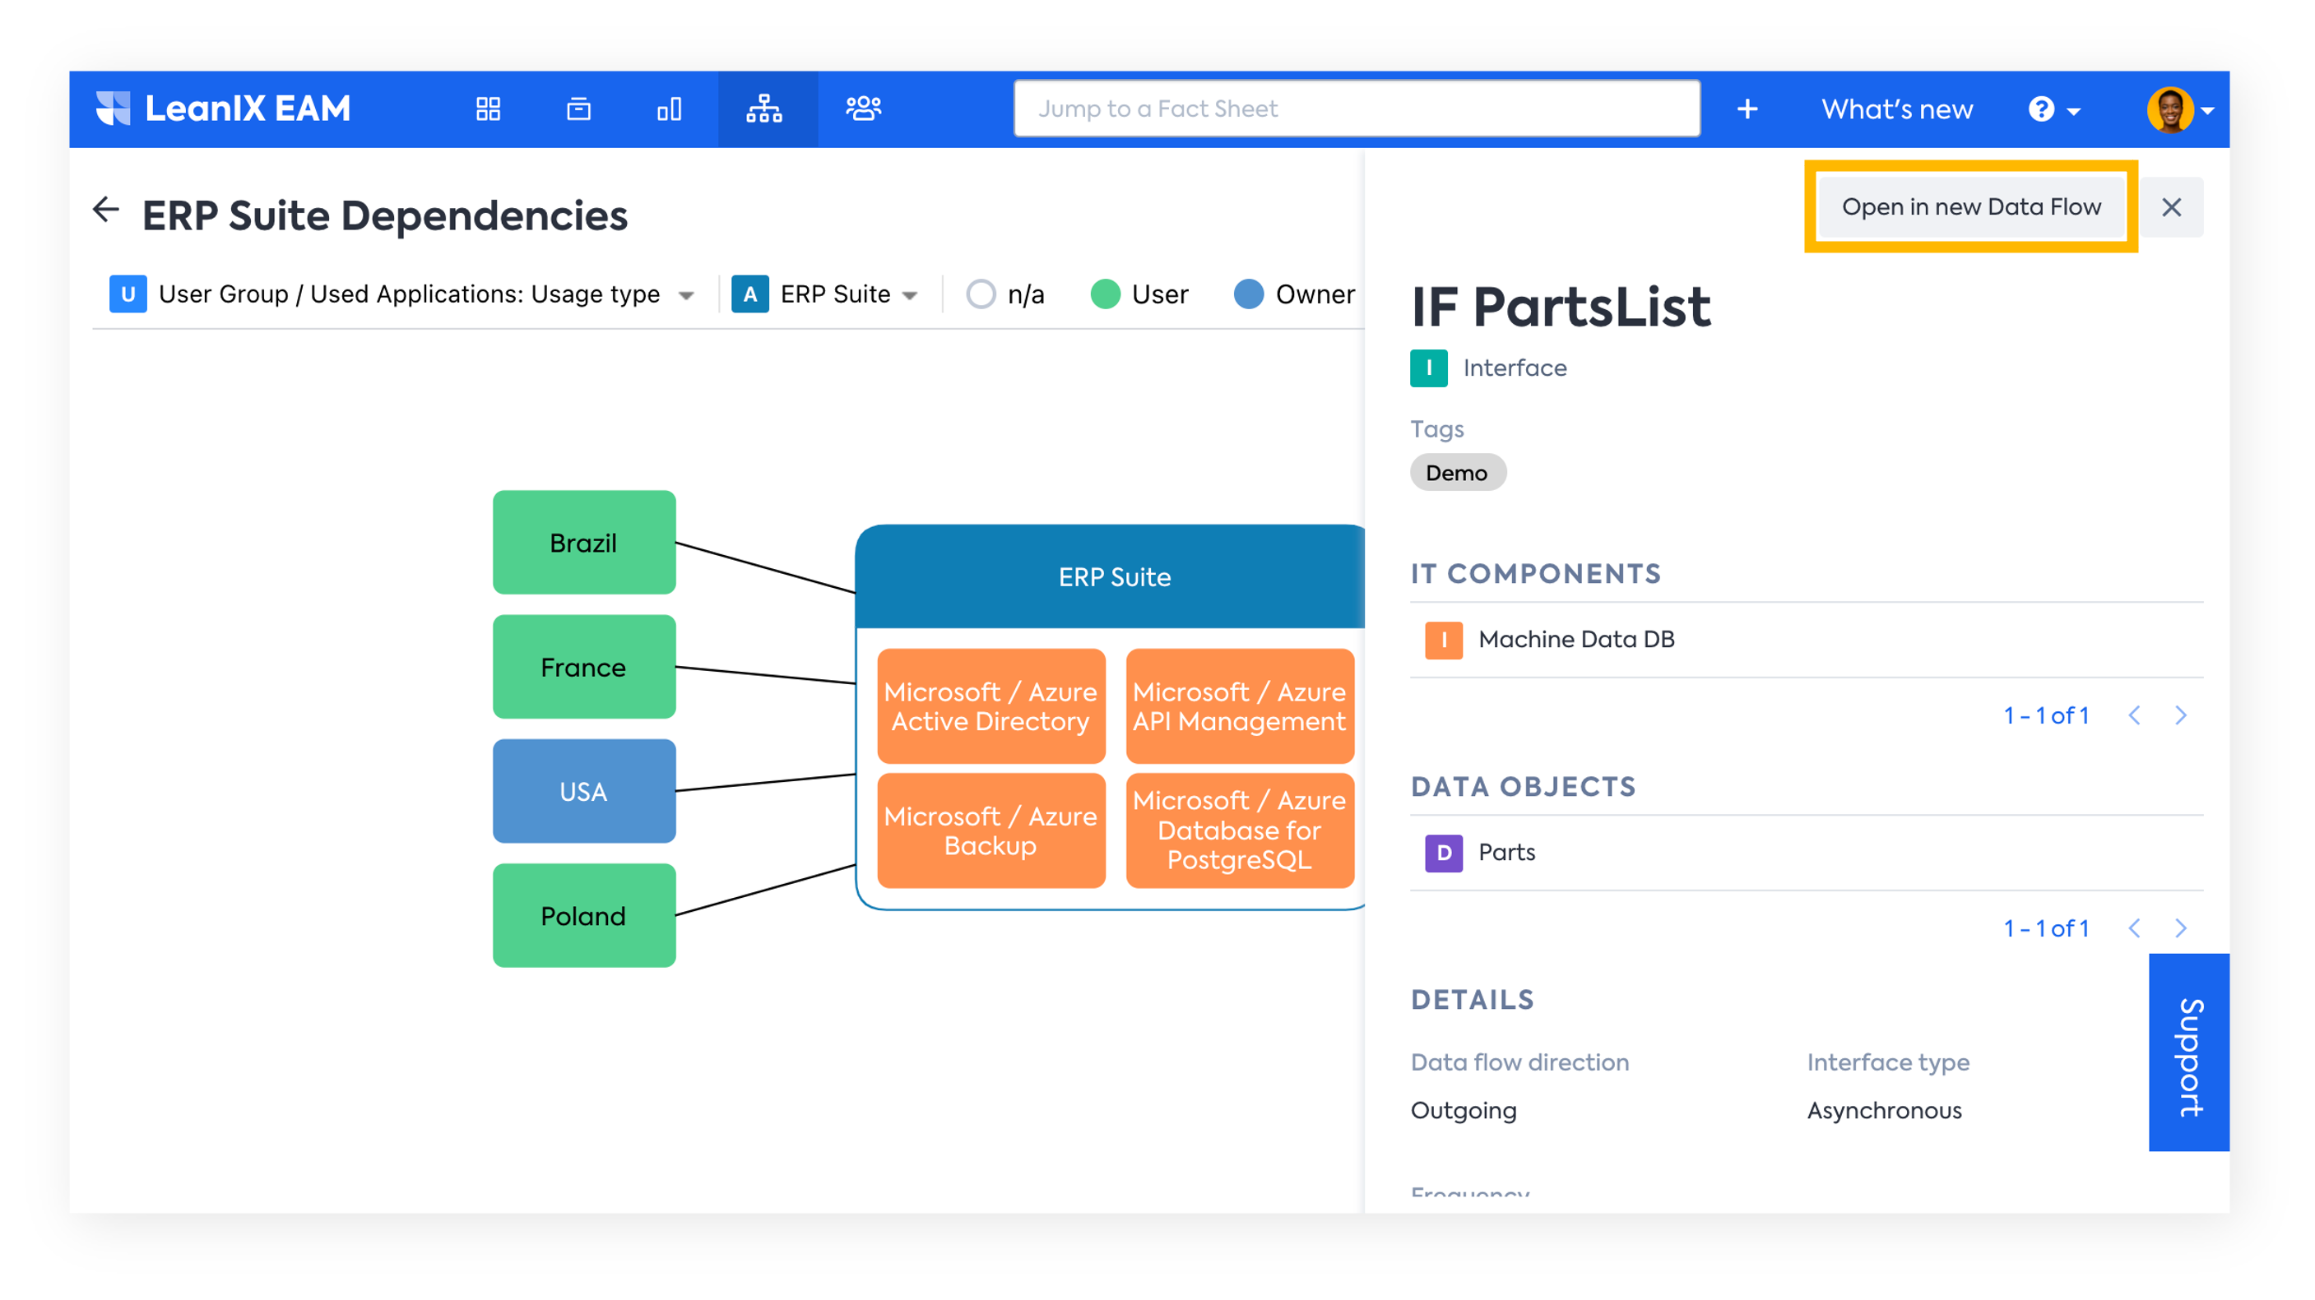
Task: Open the user avatar menu
Action: point(2169,109)
